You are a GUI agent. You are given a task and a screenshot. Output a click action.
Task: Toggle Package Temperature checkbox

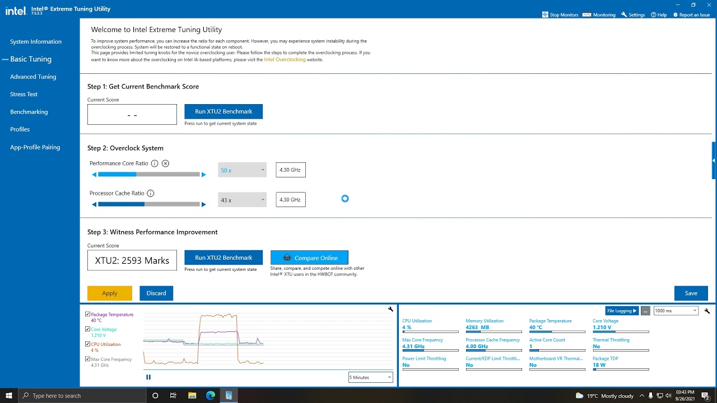87,315
